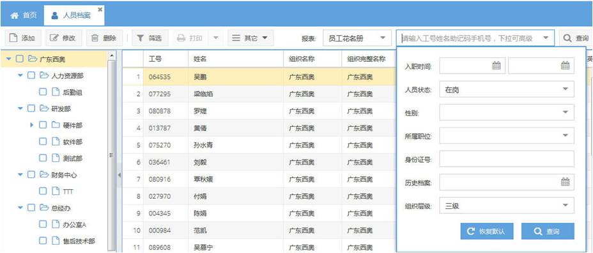Click work number 004345 cell

(166, 213)
